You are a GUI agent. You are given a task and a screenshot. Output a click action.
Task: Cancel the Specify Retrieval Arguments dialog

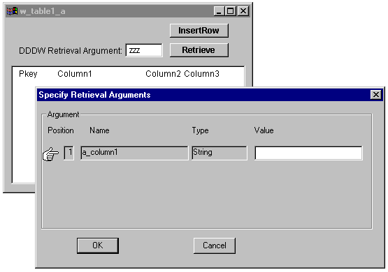(x=215, y=245)
